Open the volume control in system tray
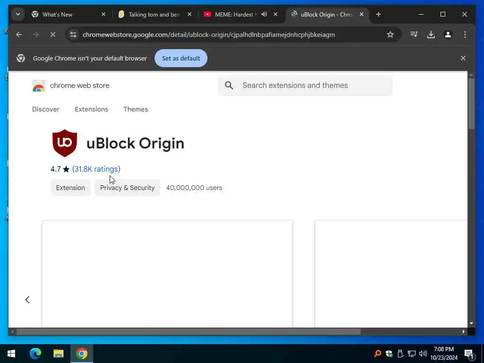 pyautogui.click(x=423, y=354)
